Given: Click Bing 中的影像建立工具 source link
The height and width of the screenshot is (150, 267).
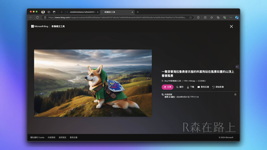Looking at the screenshot, I should tap(173, 81).
